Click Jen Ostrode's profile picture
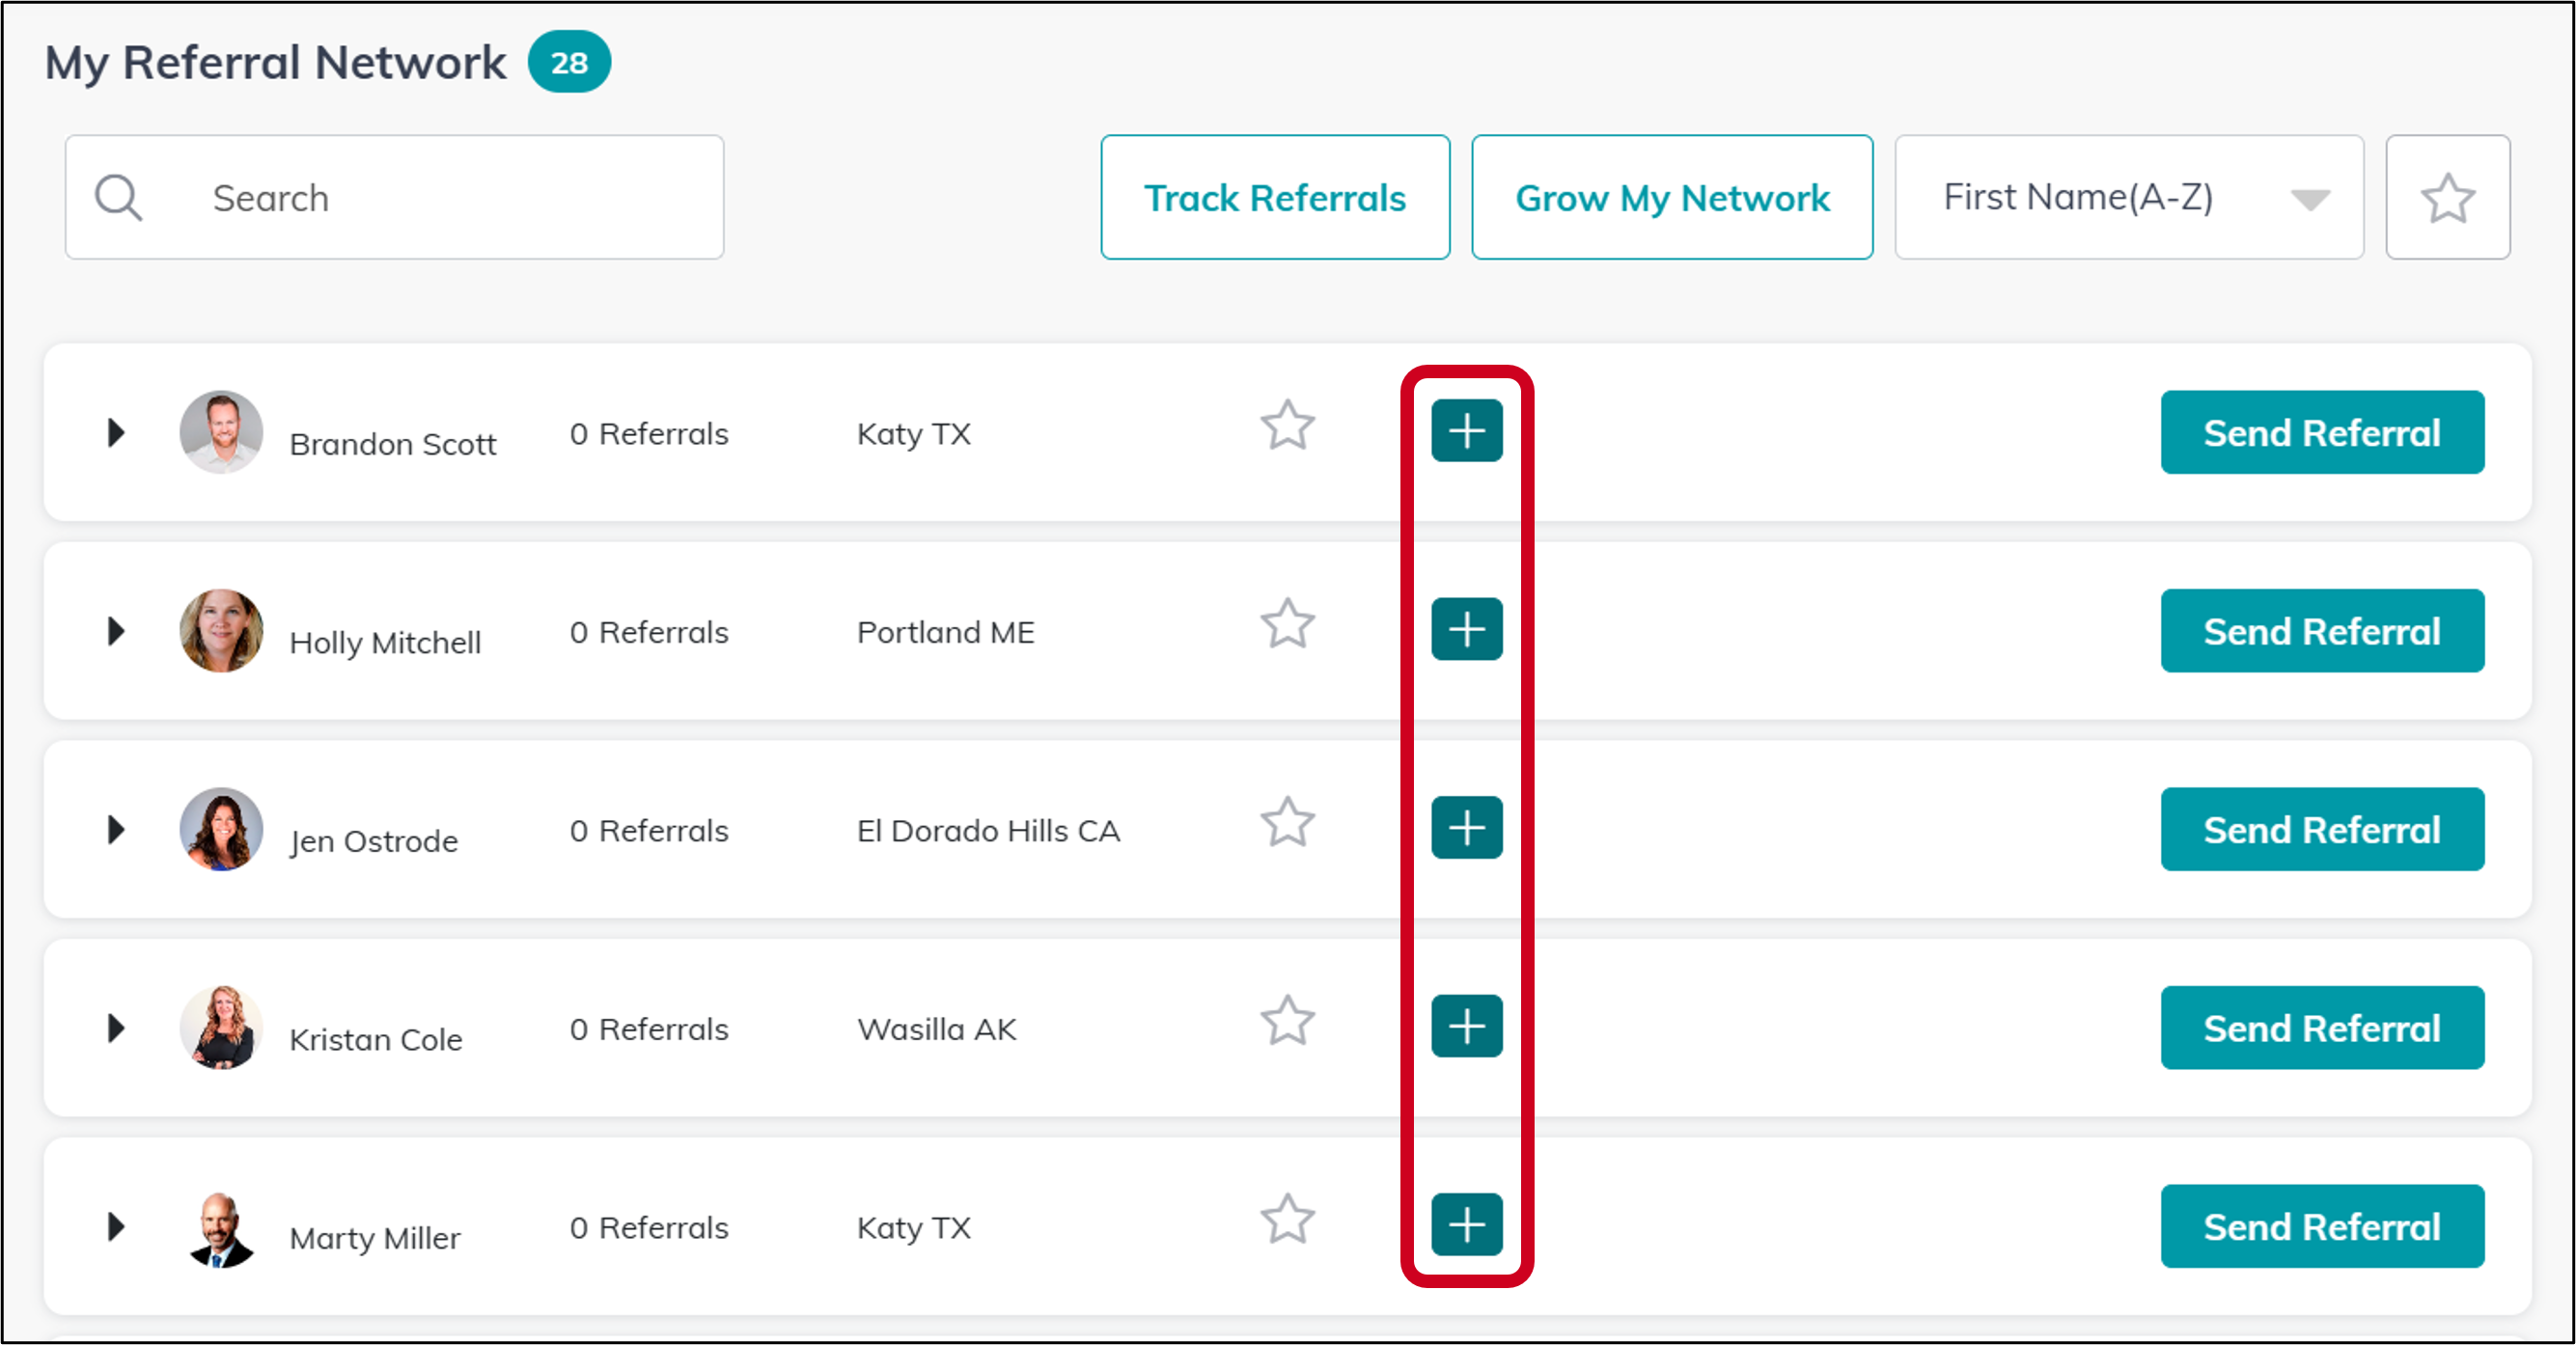 coord(221,829)
